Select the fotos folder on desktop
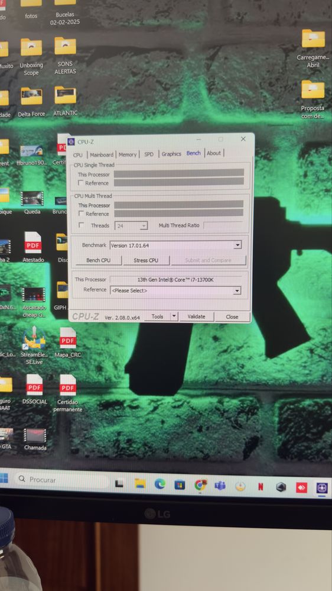The height and width of the screenshot is (591, 332). click(31, 9)
